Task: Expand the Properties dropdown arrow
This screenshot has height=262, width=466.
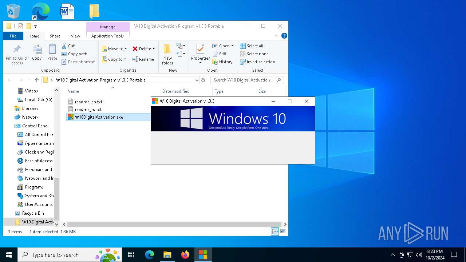Action: pos(200,63)
